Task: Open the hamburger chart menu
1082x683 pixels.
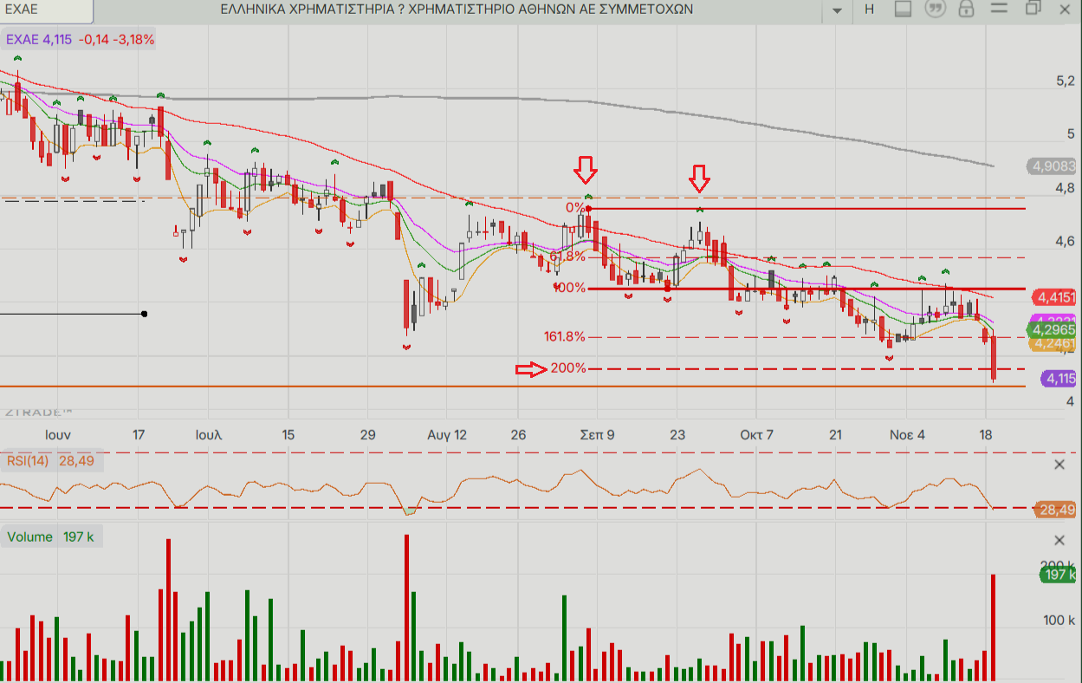Action: tap(1001, 10)
